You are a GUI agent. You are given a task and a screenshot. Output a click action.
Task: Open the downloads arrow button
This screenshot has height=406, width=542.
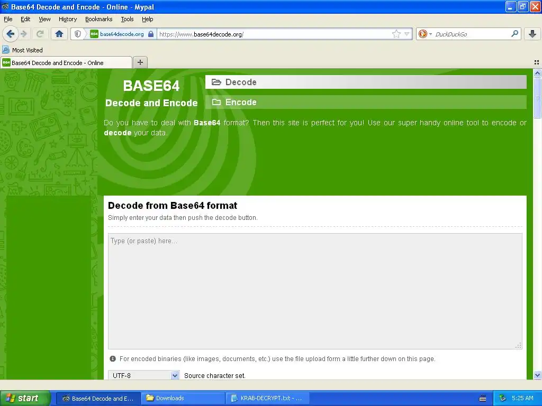point(532,34)
